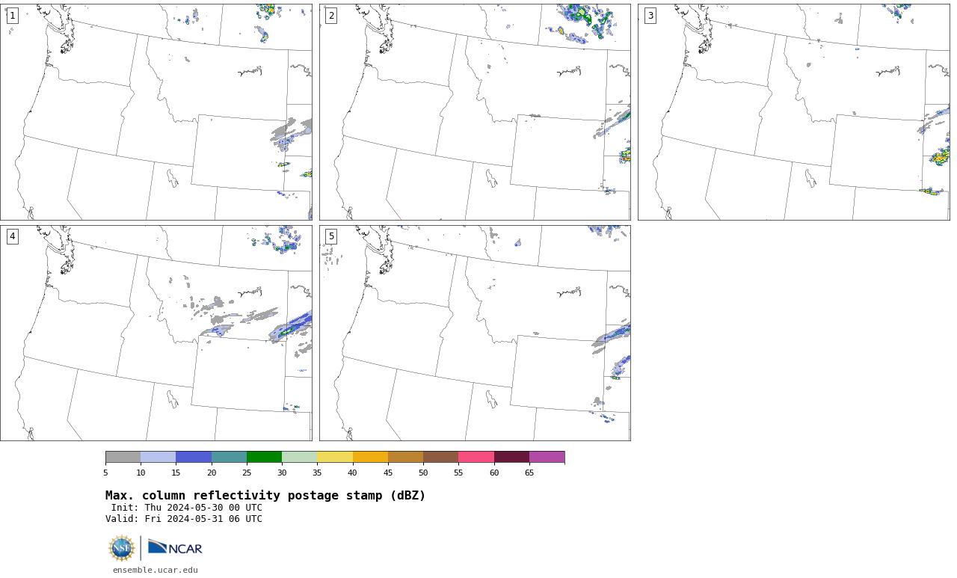
Task: Click the Valid: Fri 2024-05-31 06 UTC text
Action: 184,519
